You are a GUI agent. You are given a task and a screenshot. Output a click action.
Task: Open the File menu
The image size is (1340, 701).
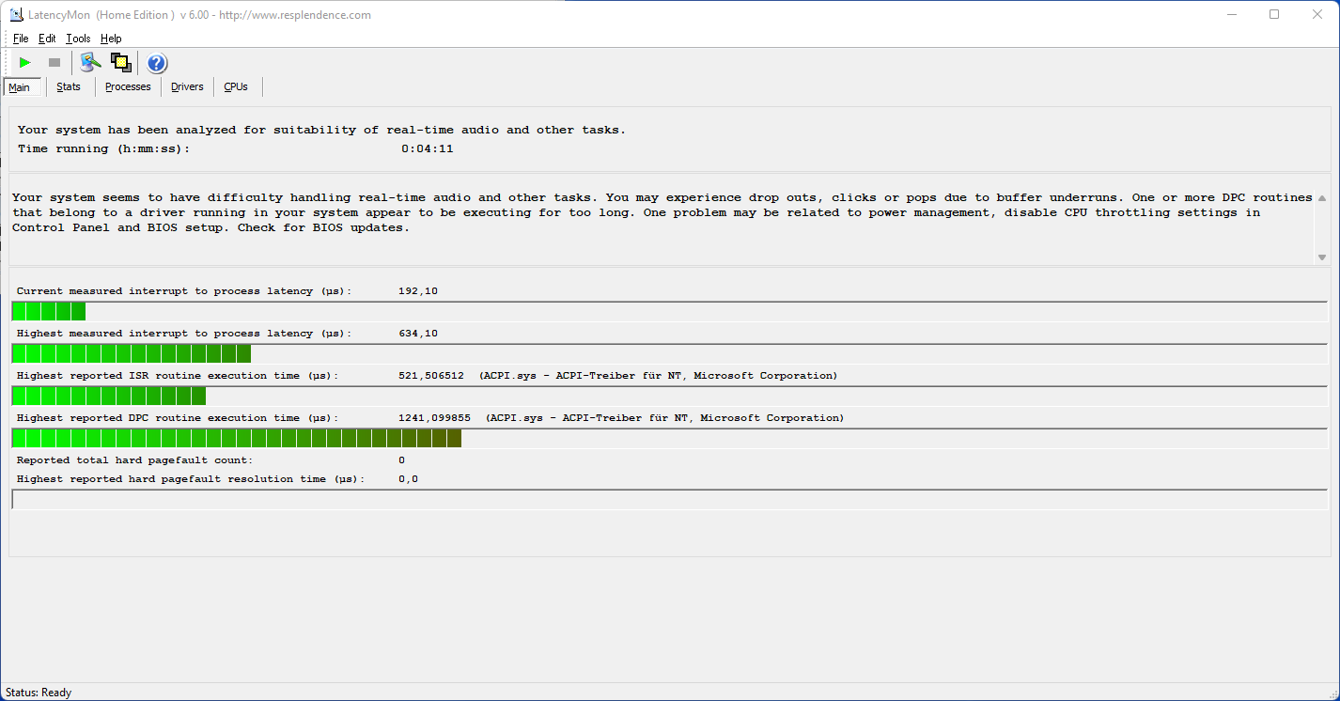[21, 39]
